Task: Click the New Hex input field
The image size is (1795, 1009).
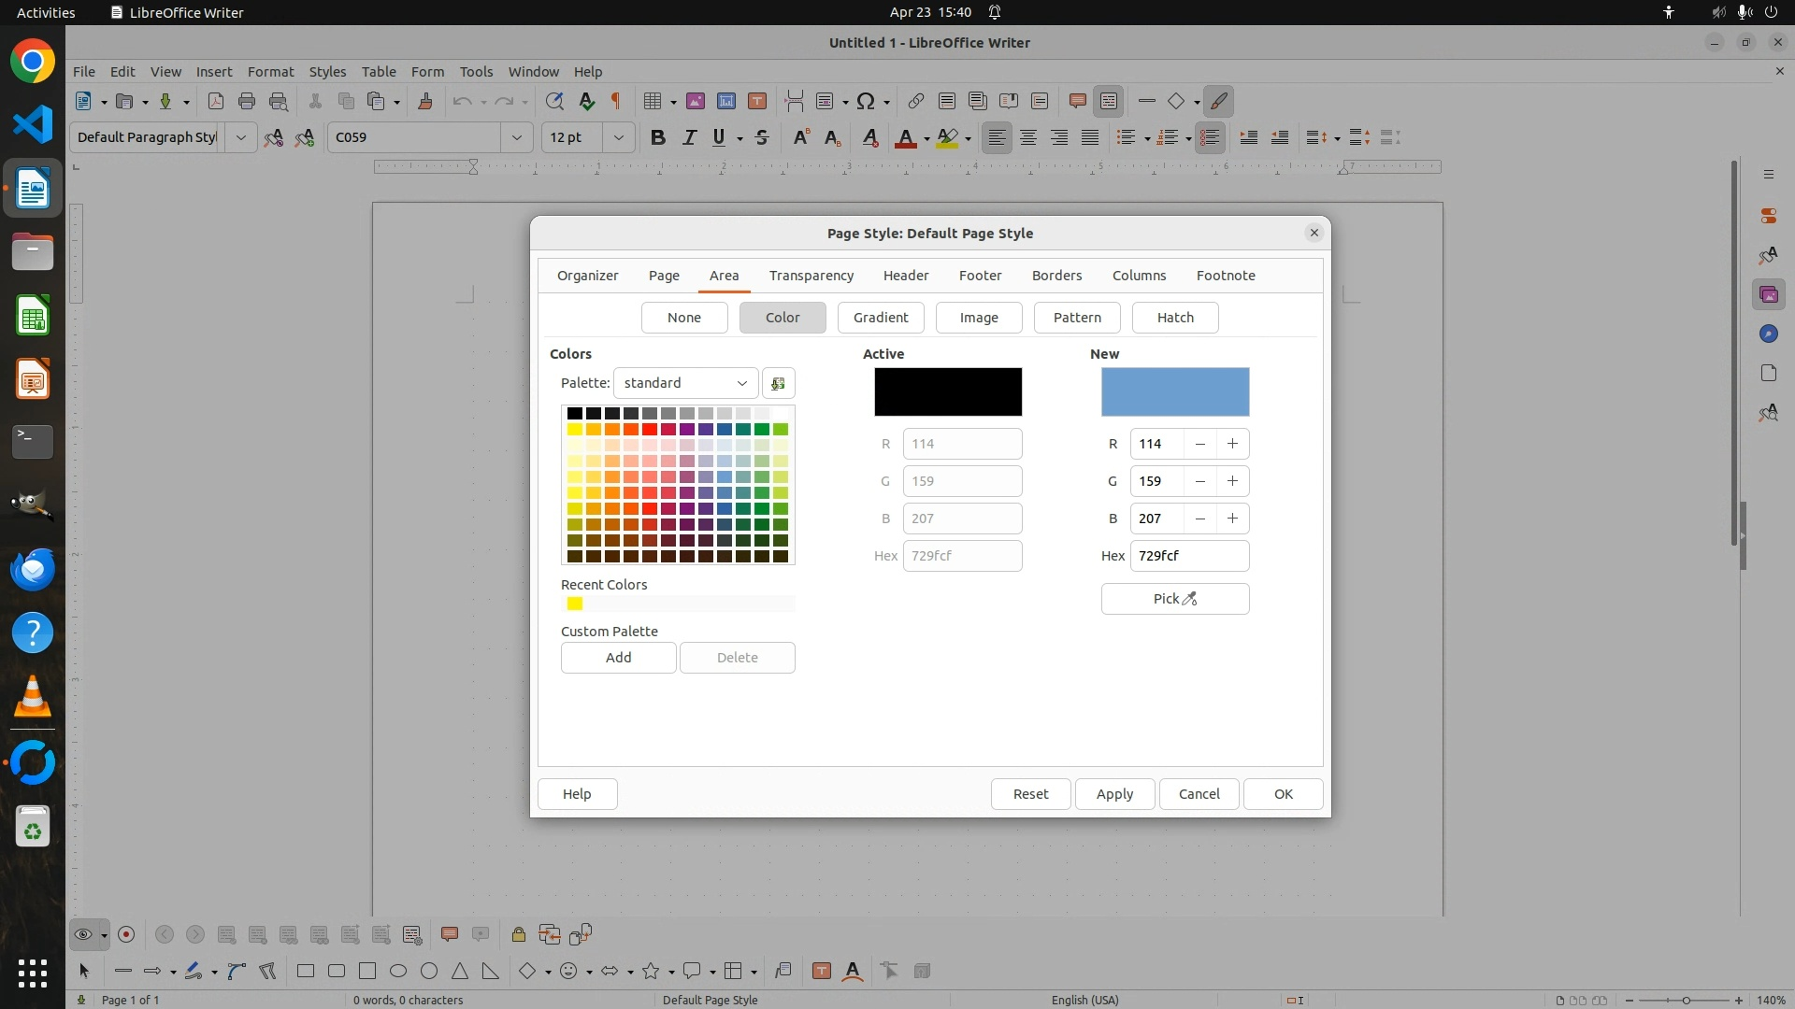Action: point(1188,556)
